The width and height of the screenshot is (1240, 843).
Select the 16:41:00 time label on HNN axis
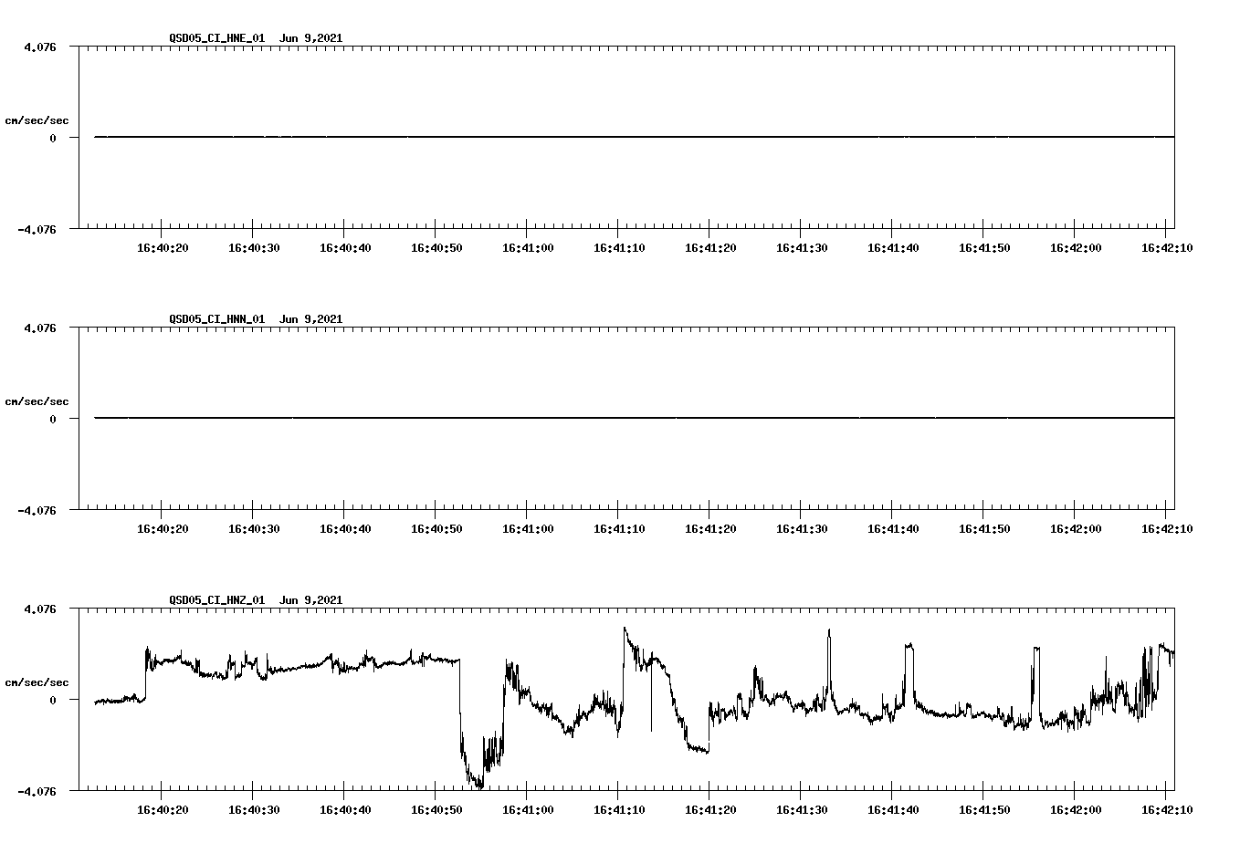(x=528, y=529)
